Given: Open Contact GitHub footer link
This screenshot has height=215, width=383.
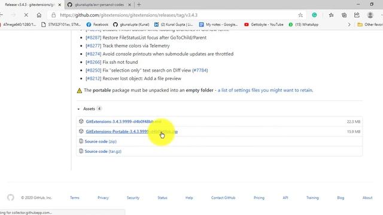Looking at the screenshot, I should (x=223, y=198).
